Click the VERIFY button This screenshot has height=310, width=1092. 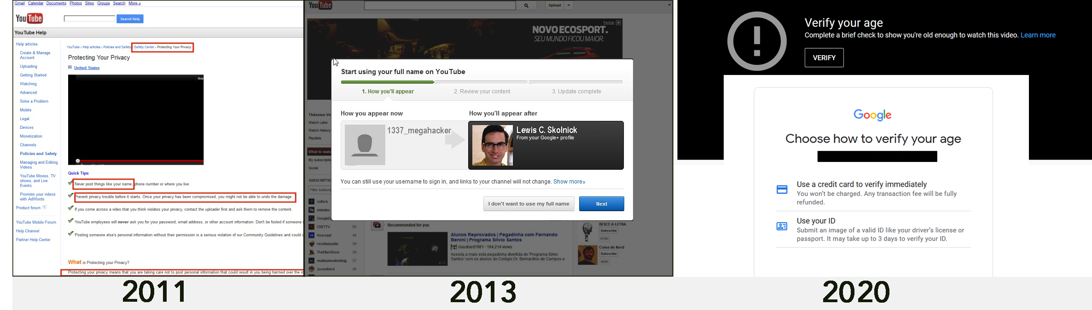[x=824, y=57]
